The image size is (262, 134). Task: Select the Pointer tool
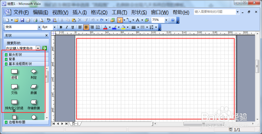point(120,20)
